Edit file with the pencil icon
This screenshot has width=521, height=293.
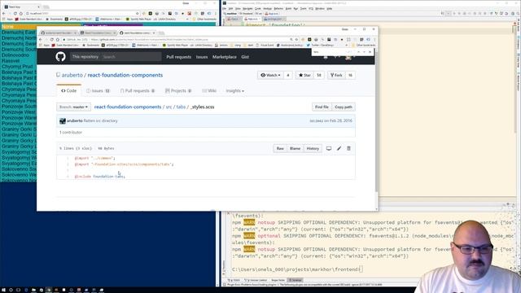tap(339, 148)
